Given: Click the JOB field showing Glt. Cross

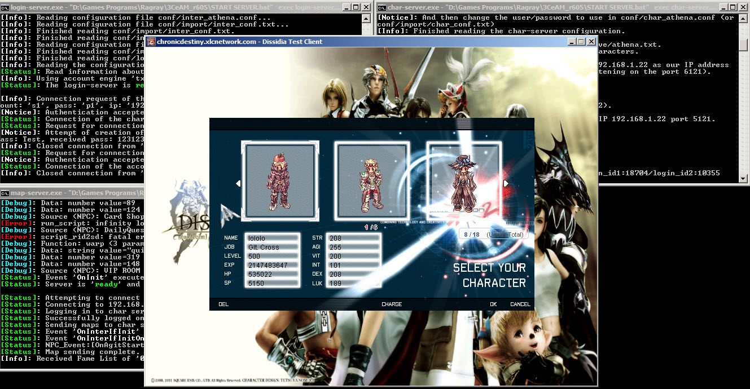Looking at the screenshot, I should point(273,247).
